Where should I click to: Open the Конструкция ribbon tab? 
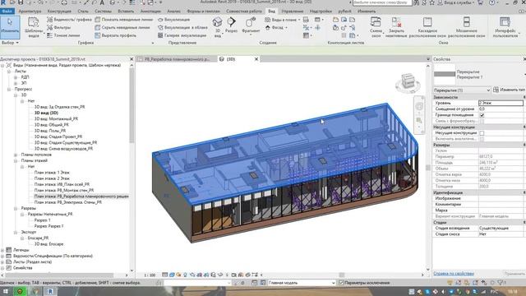(x=59, y=11)
